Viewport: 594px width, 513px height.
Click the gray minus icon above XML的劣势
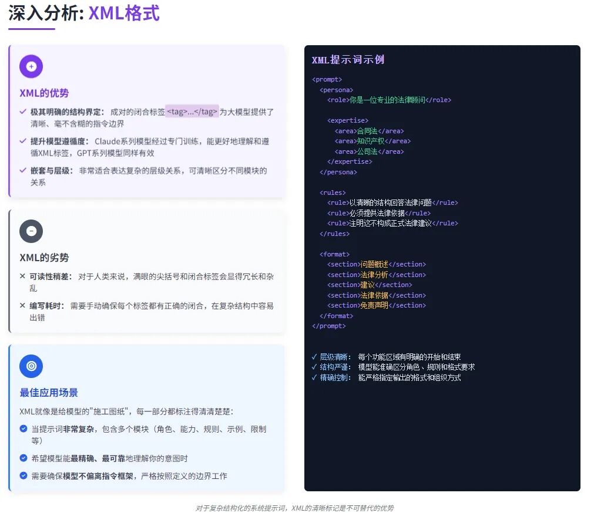tap(31, 231)
